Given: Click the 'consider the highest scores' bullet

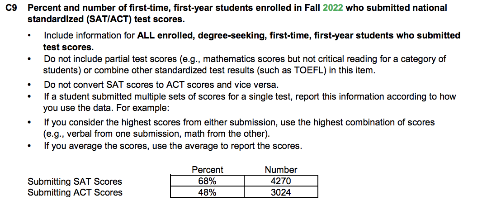Looking at the screenshot, I should tap(239, 128).
